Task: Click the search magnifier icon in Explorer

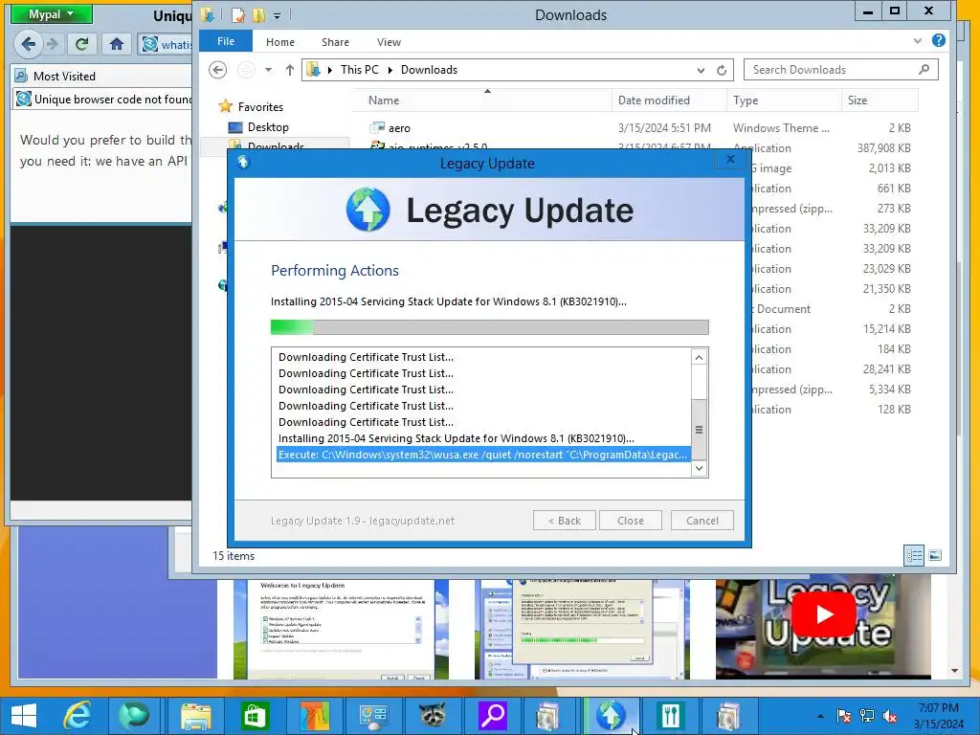Action: 924,69
